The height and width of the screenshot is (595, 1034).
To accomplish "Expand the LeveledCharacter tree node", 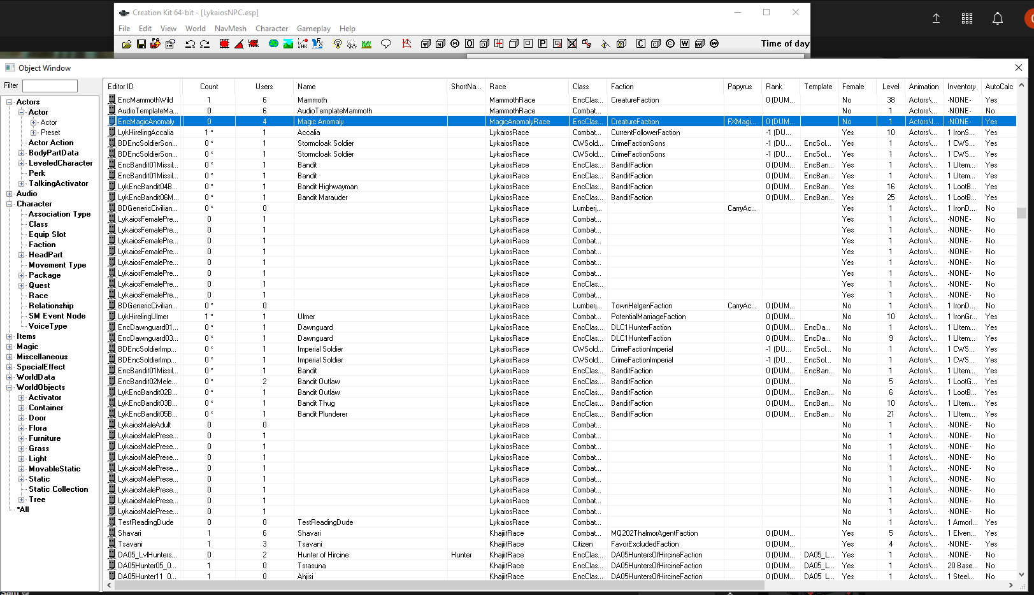I will click(x=22, y=163).
